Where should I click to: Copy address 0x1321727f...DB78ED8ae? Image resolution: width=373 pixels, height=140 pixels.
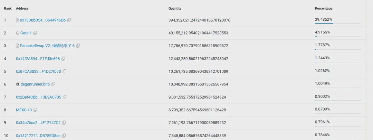point(64,136)
